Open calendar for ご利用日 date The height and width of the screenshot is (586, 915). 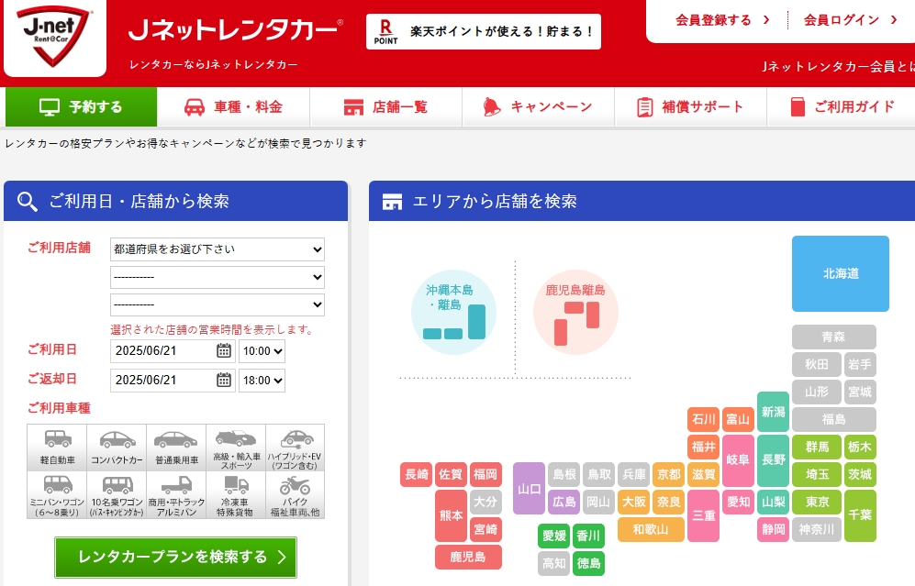point(224,350)
